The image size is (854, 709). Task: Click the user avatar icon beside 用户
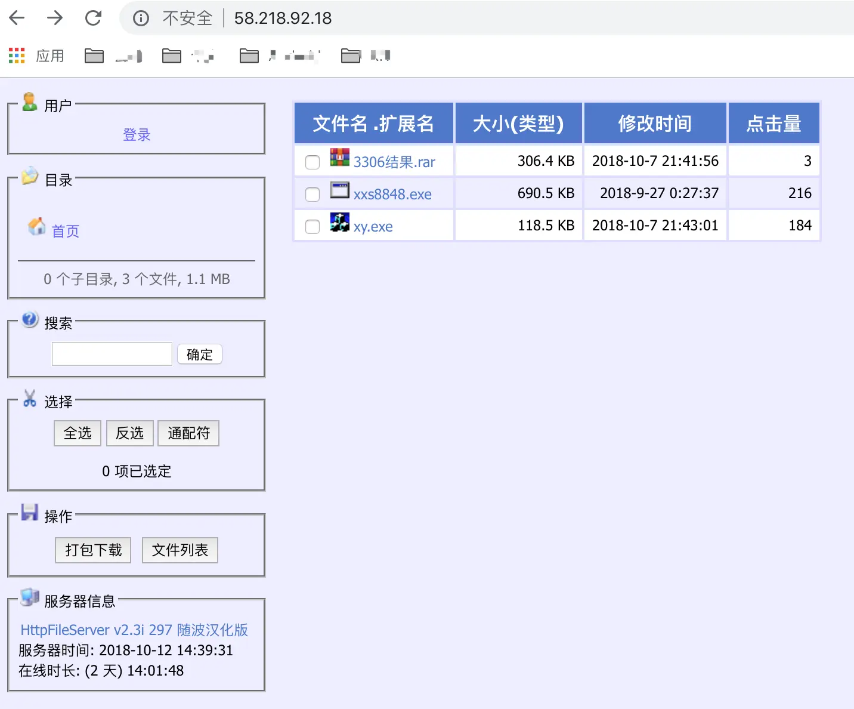[x=30, y=102]
